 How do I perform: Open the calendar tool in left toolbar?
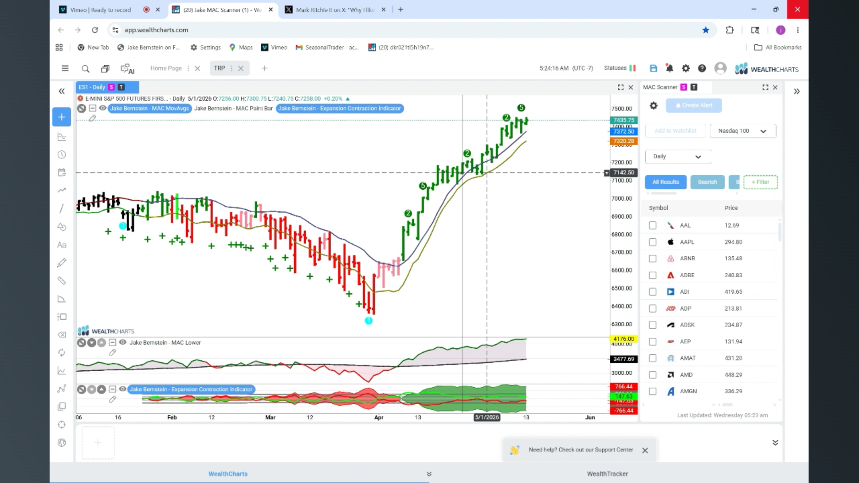(x=62, y=173)
